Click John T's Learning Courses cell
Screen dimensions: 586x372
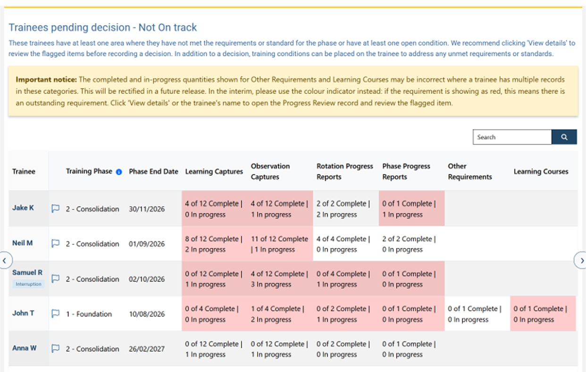(543, 314)
